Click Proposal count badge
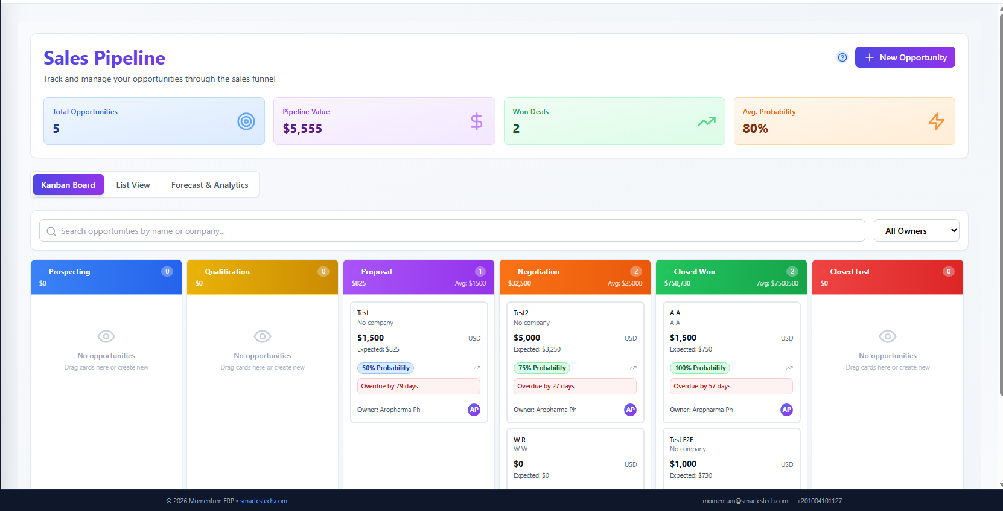 point(480,272)
